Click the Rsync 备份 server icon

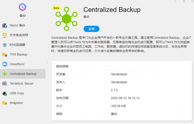[5, 25]
